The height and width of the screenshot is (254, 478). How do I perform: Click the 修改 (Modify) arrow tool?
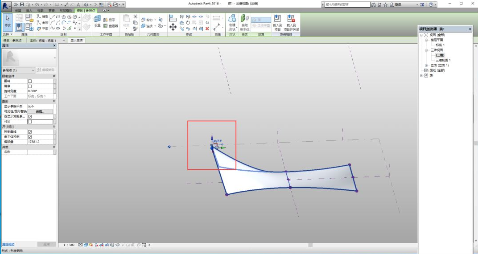pos(8,20)
